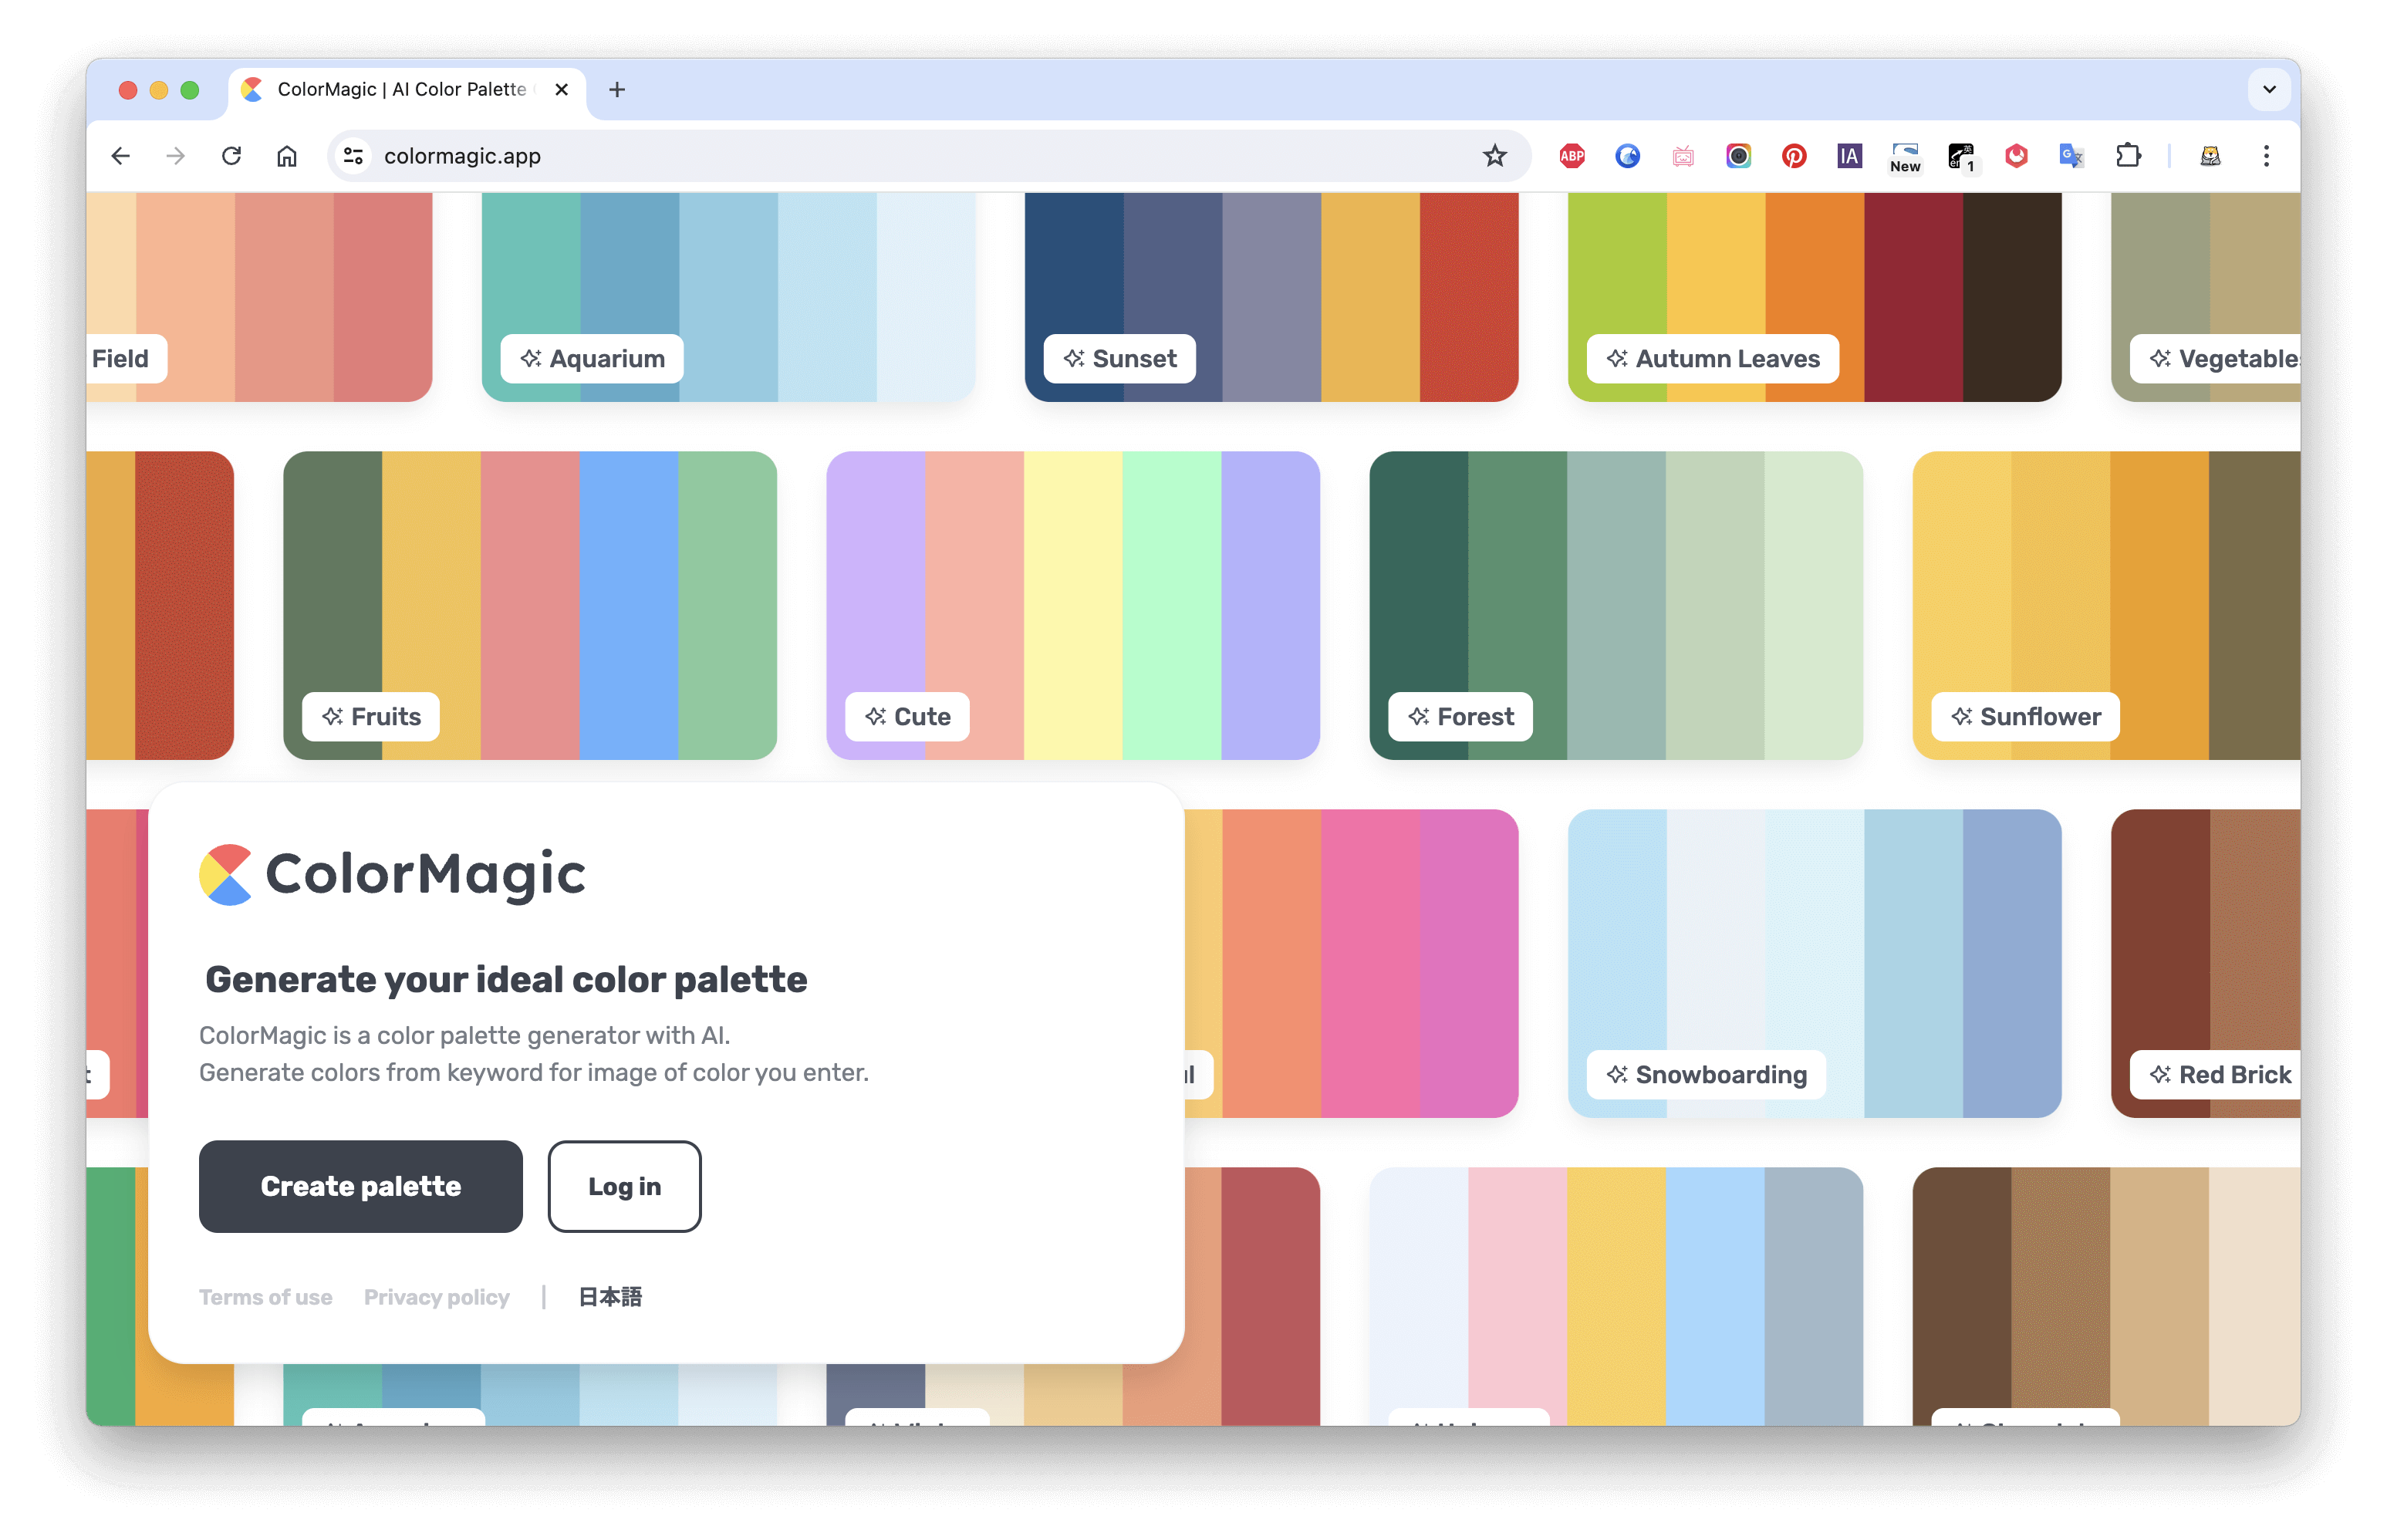The width and height of the screenshot is (2387, 1540).
Task: Open the brown-and-beige bottom right palette card
Action: (x=2107, y=1296)
